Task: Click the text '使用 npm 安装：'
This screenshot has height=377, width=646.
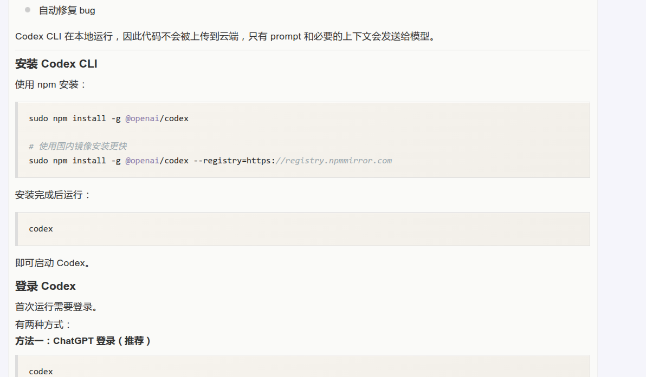Action: 51,85
